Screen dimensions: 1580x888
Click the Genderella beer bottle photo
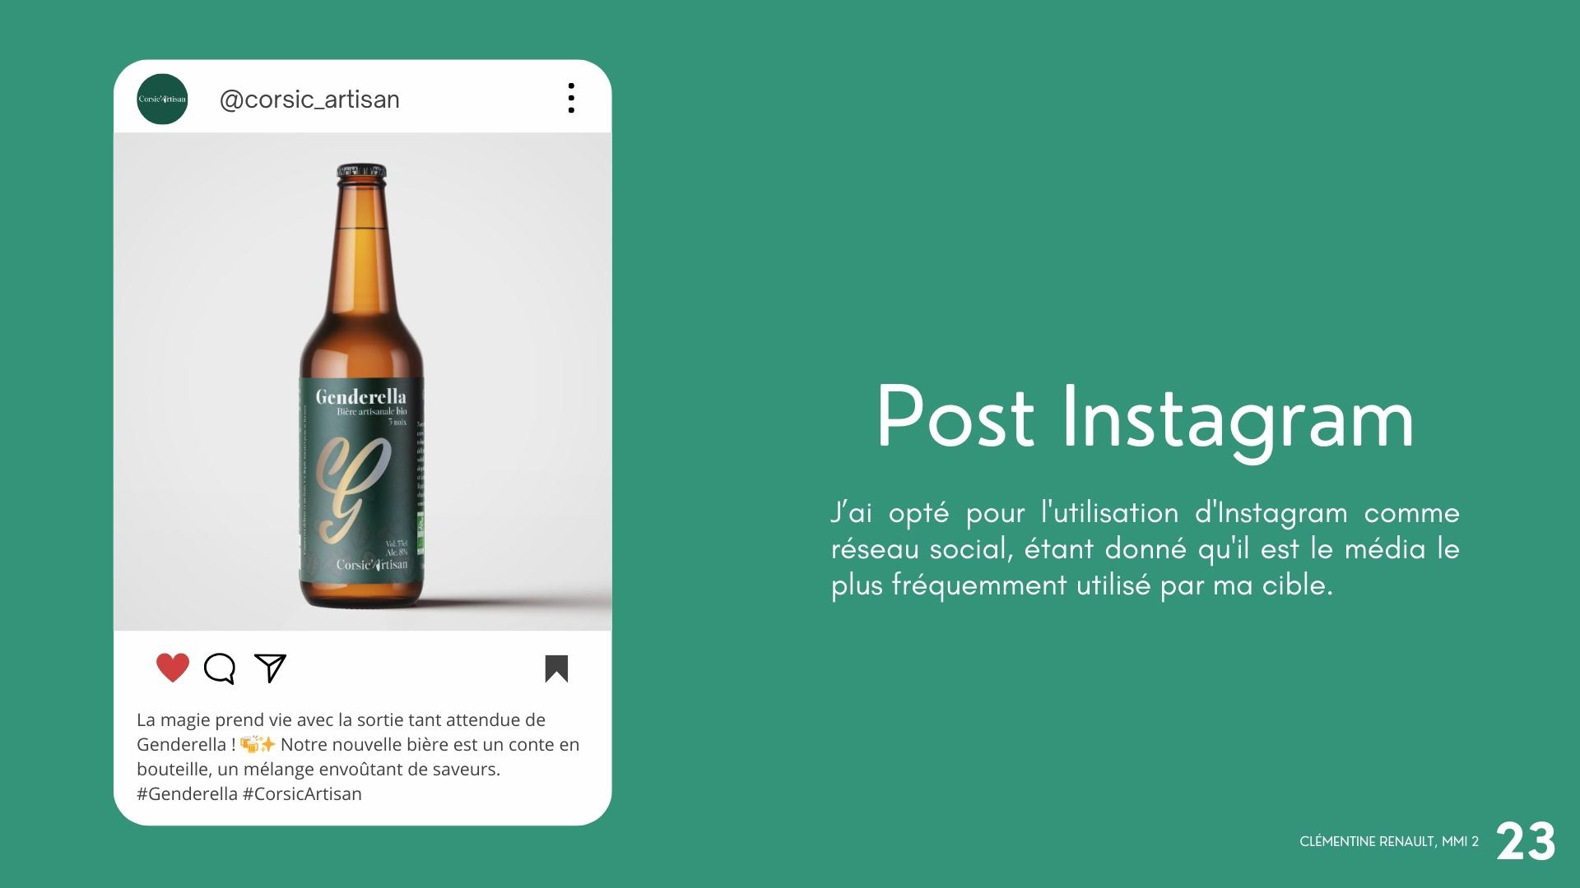pos(362,382)
